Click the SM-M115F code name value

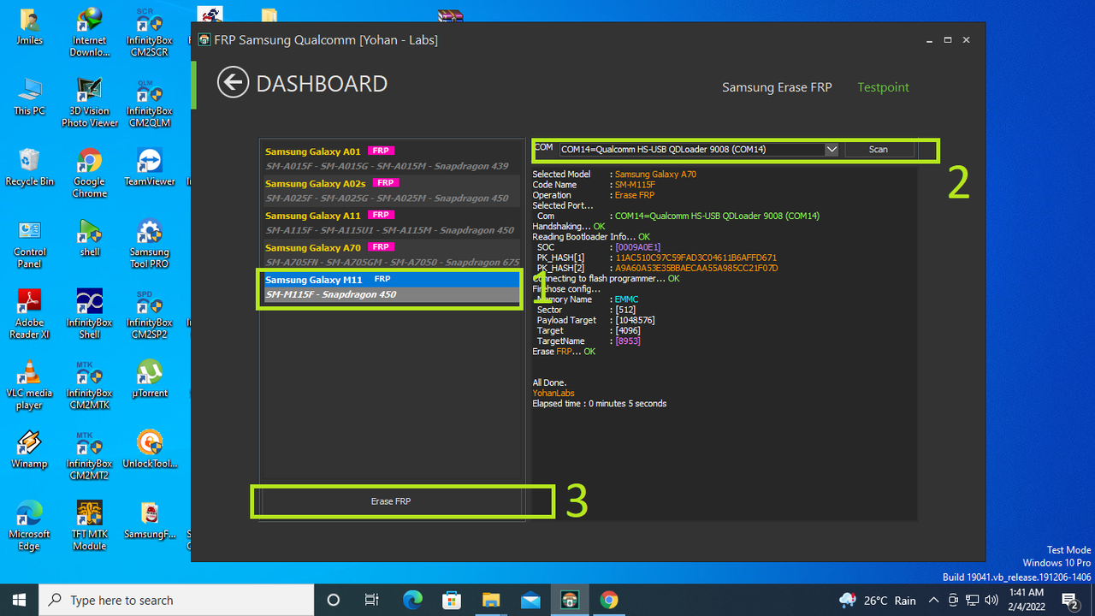636,185
